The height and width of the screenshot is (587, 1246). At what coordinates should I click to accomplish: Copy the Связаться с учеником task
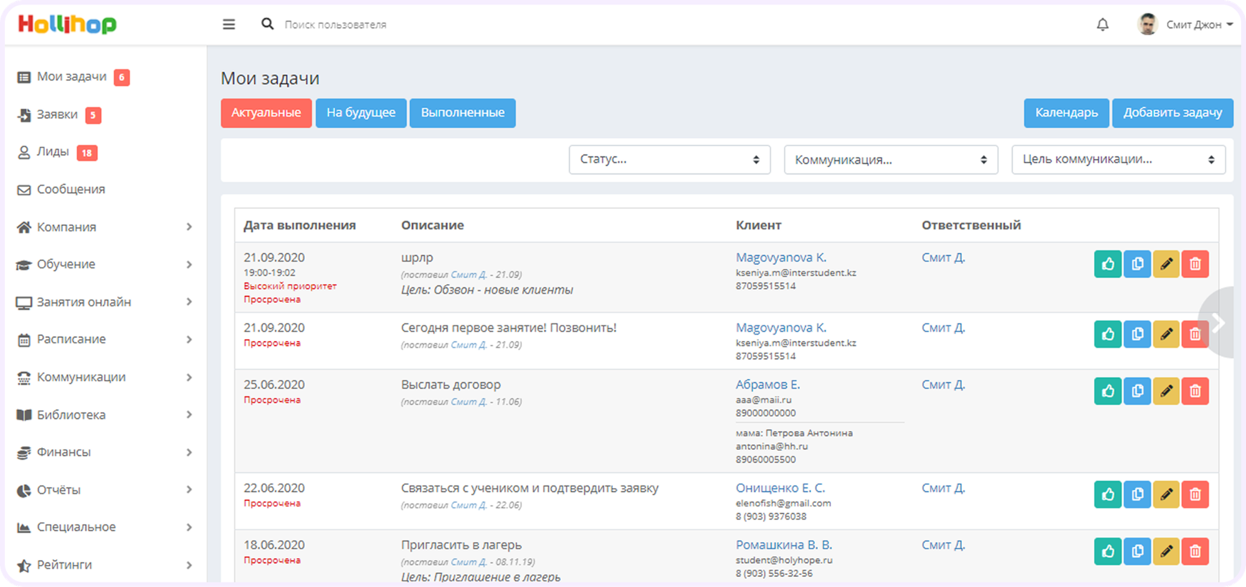(1137, 495)
